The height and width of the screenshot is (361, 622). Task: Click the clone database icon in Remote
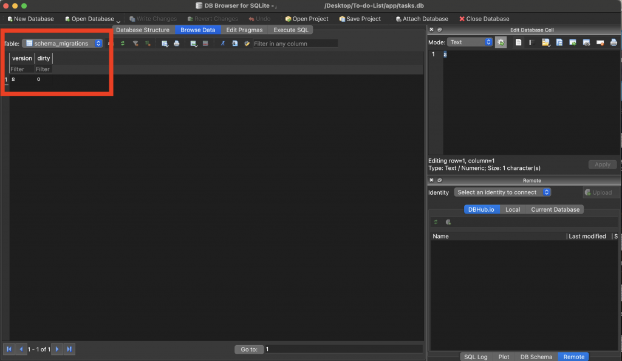448,222
